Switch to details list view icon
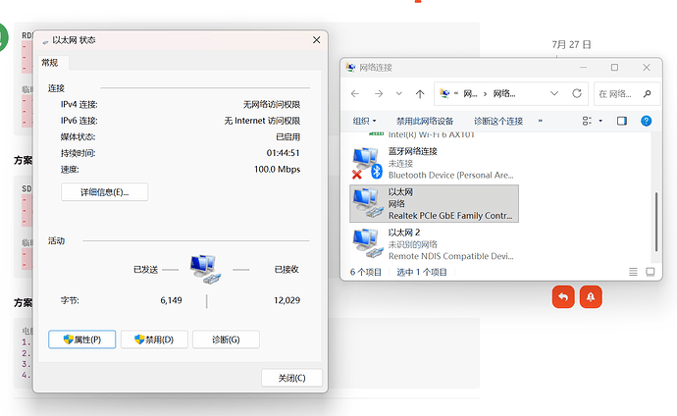677x416 pixels. coord(633,272)
